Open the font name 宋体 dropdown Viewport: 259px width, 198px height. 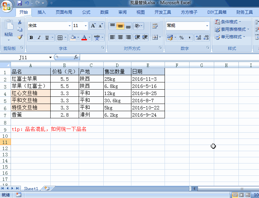69,26
